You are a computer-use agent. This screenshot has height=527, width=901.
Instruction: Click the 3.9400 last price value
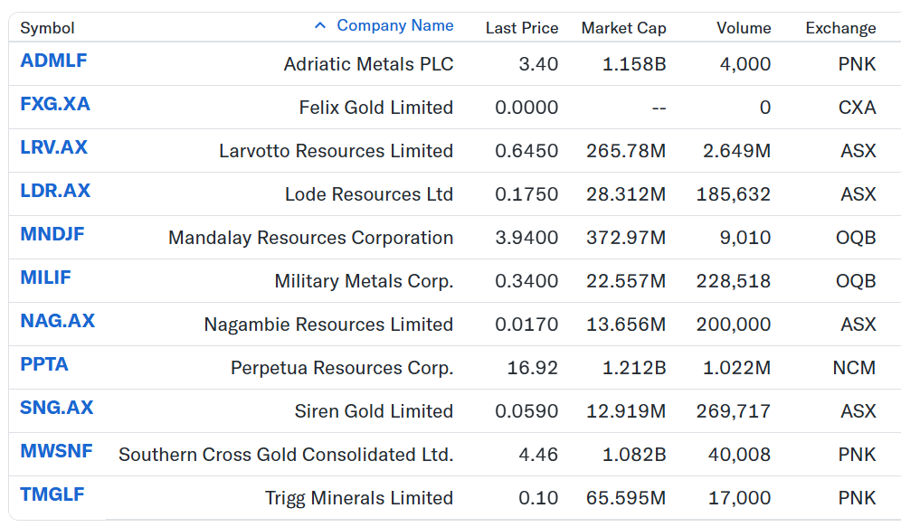point(526,238)
